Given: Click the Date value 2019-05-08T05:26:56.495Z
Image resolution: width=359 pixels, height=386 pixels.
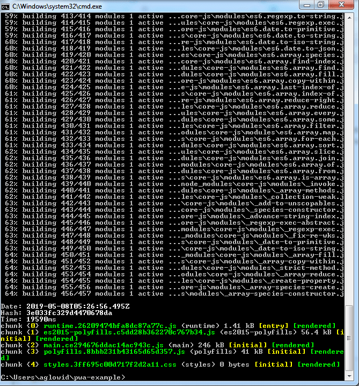Looking at the screenshot, I should click(x=78, y=306).
